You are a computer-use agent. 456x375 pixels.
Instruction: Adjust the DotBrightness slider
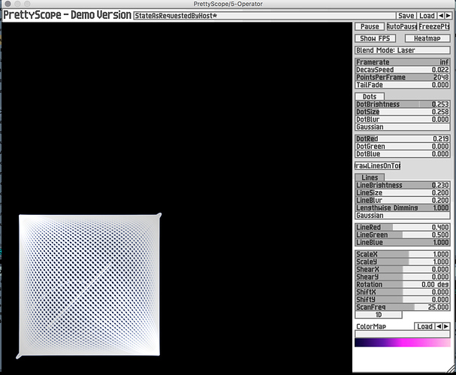coord(403,104)
